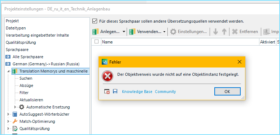280x135 pixels.
Task: Click the Match-Optimierung wrench icon
Action: click(x=15, y=121)
